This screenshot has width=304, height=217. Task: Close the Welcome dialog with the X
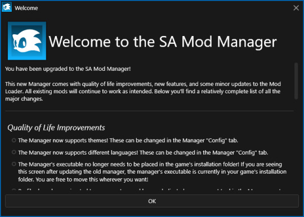pyautogui.click(x=296, y=8)
